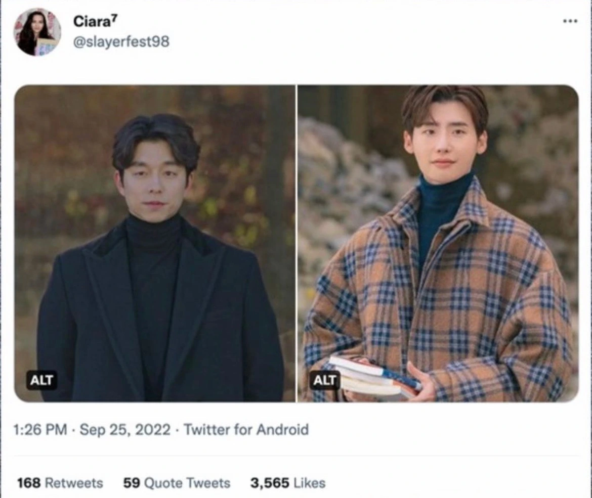Click the 1:26 PM timestamp
This screenshot has width=592, height=498.
pos(40,430)
